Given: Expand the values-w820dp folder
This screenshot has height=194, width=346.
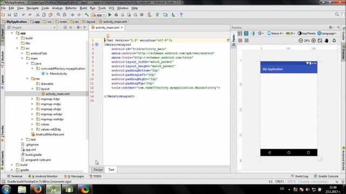Looking at the screenshot, I should coord(32,129).
